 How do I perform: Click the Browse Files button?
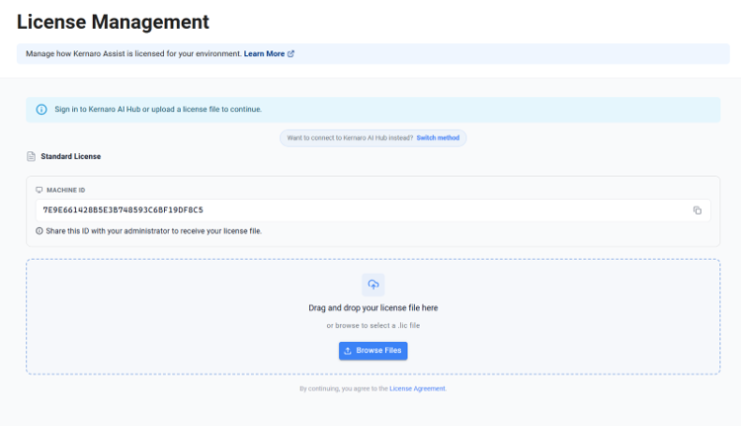[372, 351]
